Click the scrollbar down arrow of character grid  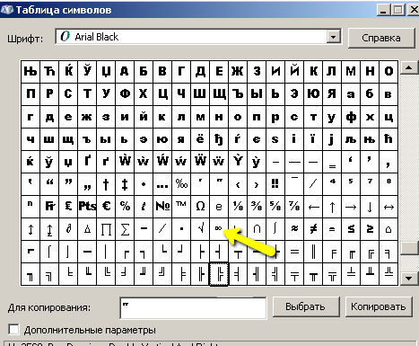[x=409, y=279]
